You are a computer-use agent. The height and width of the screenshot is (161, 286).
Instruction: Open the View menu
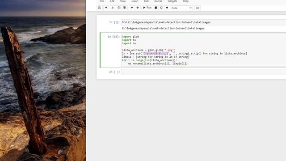click(x=123, y=1)
